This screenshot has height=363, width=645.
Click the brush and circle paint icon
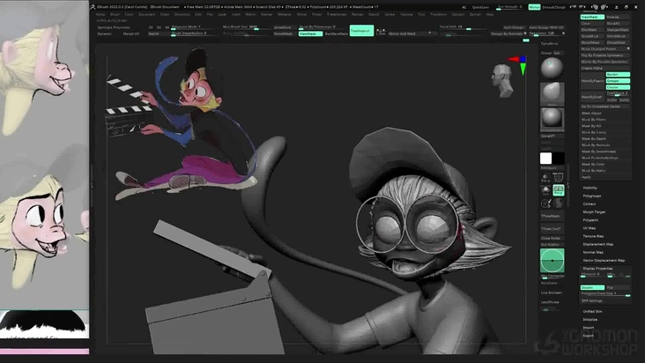point(545,203)
